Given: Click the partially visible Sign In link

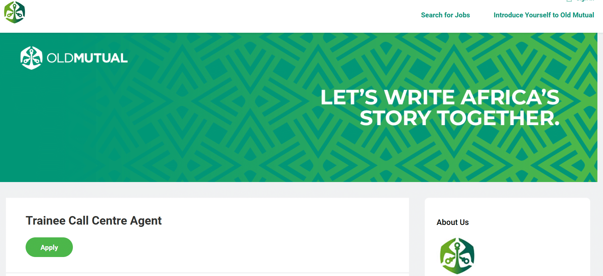Looking at the screenshot, I should [x=585, y=1].
